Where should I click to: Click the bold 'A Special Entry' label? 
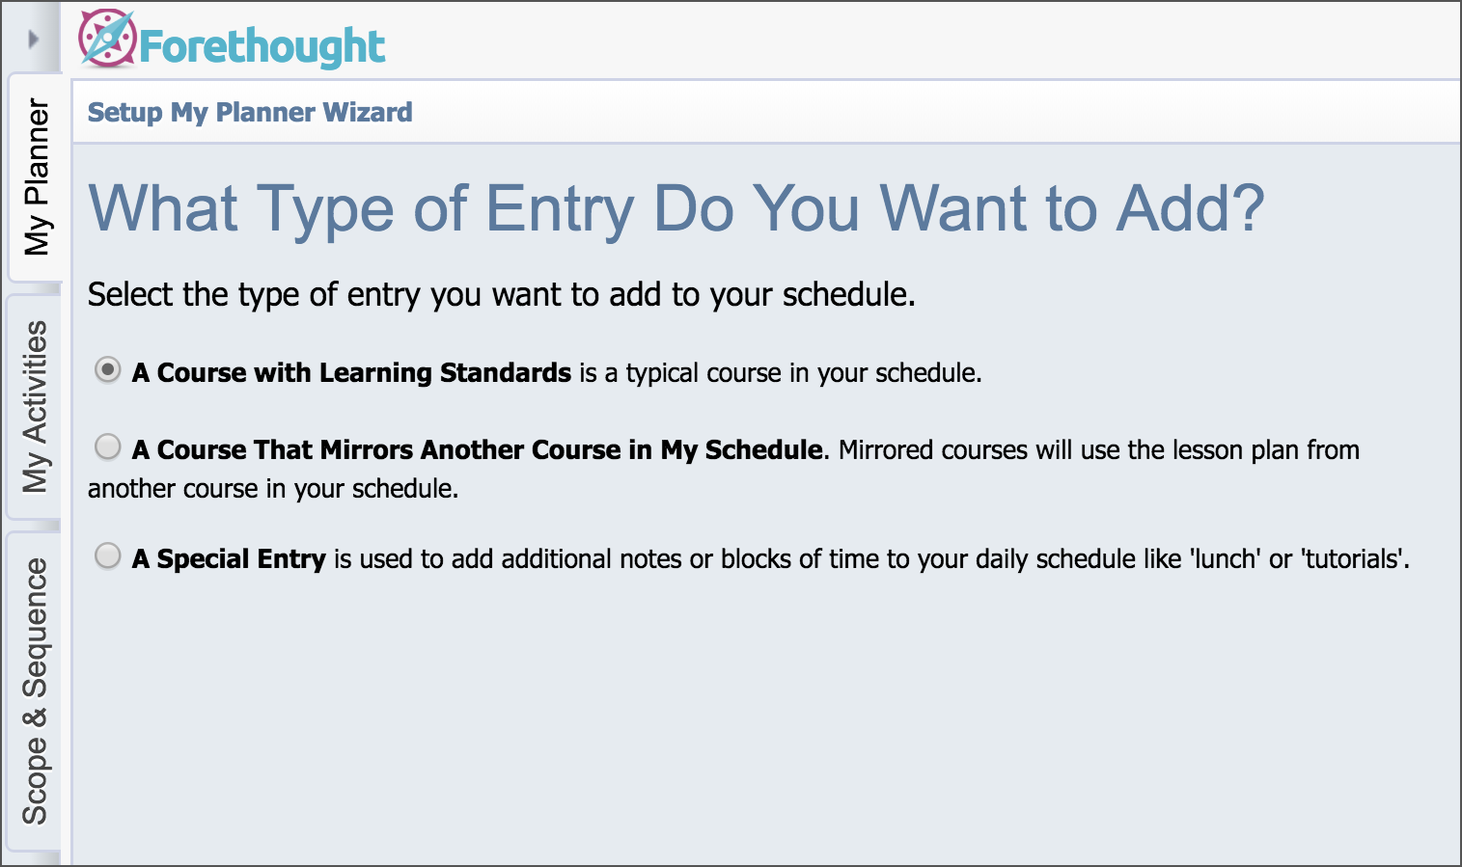pyautogui.click(x=229, y=559)
